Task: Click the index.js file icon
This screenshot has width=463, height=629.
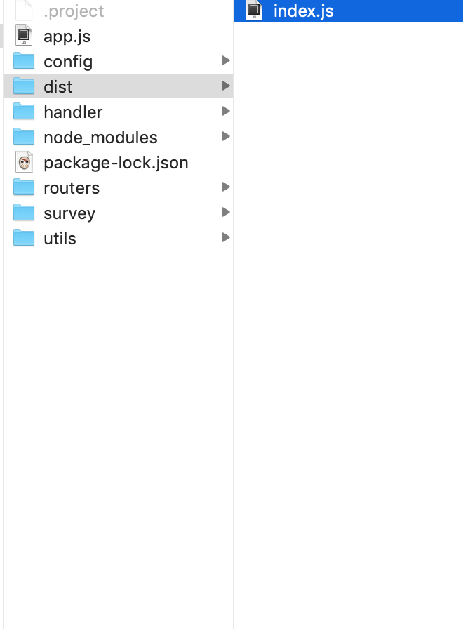Action: 254,11
